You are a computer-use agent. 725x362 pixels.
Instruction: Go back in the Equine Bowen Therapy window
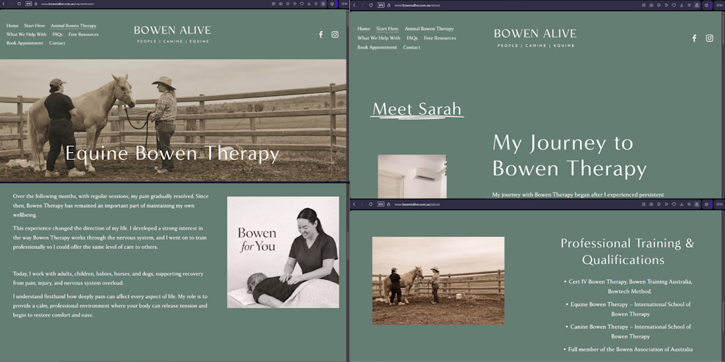click(x=4, y=4)
